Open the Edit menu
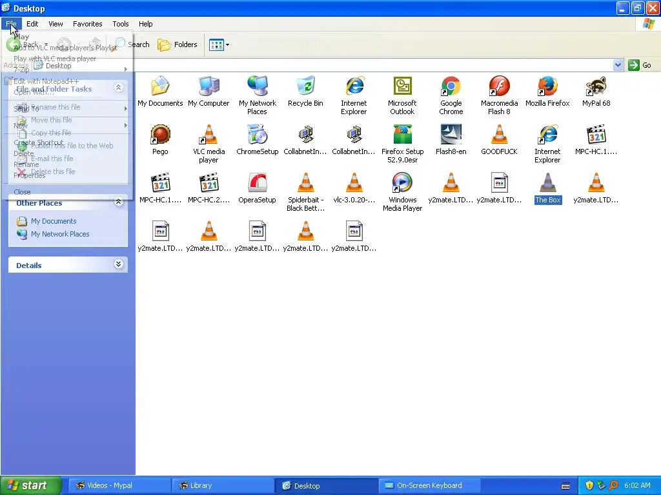 coord(32,24)
